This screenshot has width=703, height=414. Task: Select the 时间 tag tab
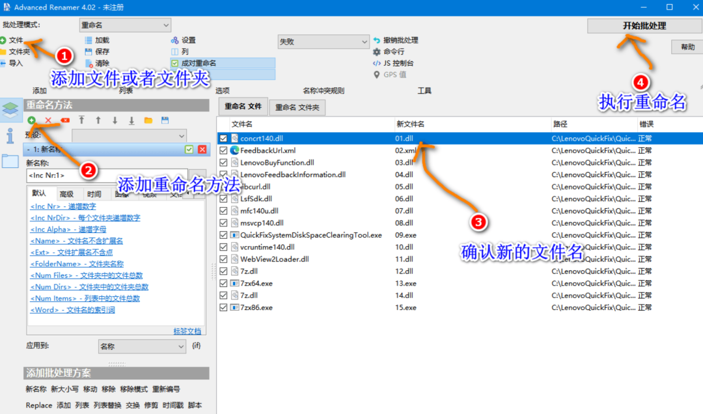pos(94,194)
